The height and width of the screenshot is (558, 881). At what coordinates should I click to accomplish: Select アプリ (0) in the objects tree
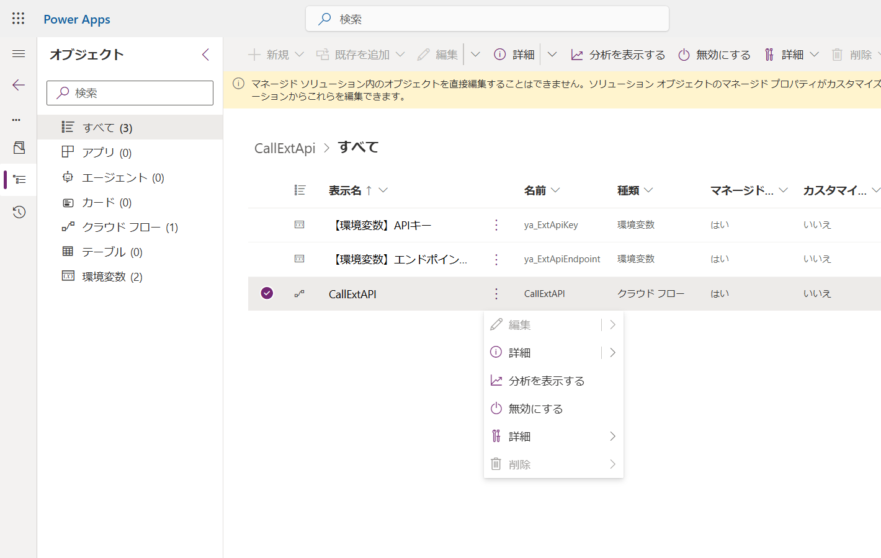[x=130, y=153]
